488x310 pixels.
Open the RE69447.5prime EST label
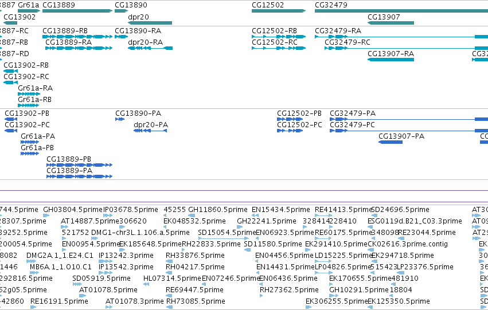pos(194,291)
